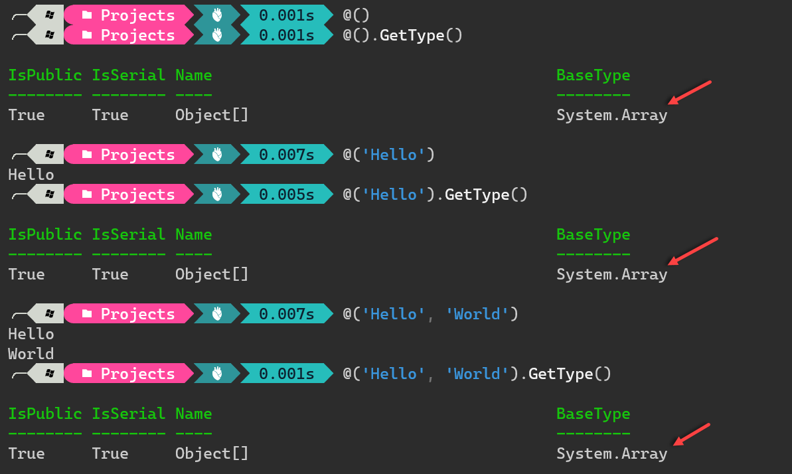Click the folder icon in the @('Hello').GetType() prompt line
The width and height of the screenshot is (792, 474).
[x=87, y=194]
